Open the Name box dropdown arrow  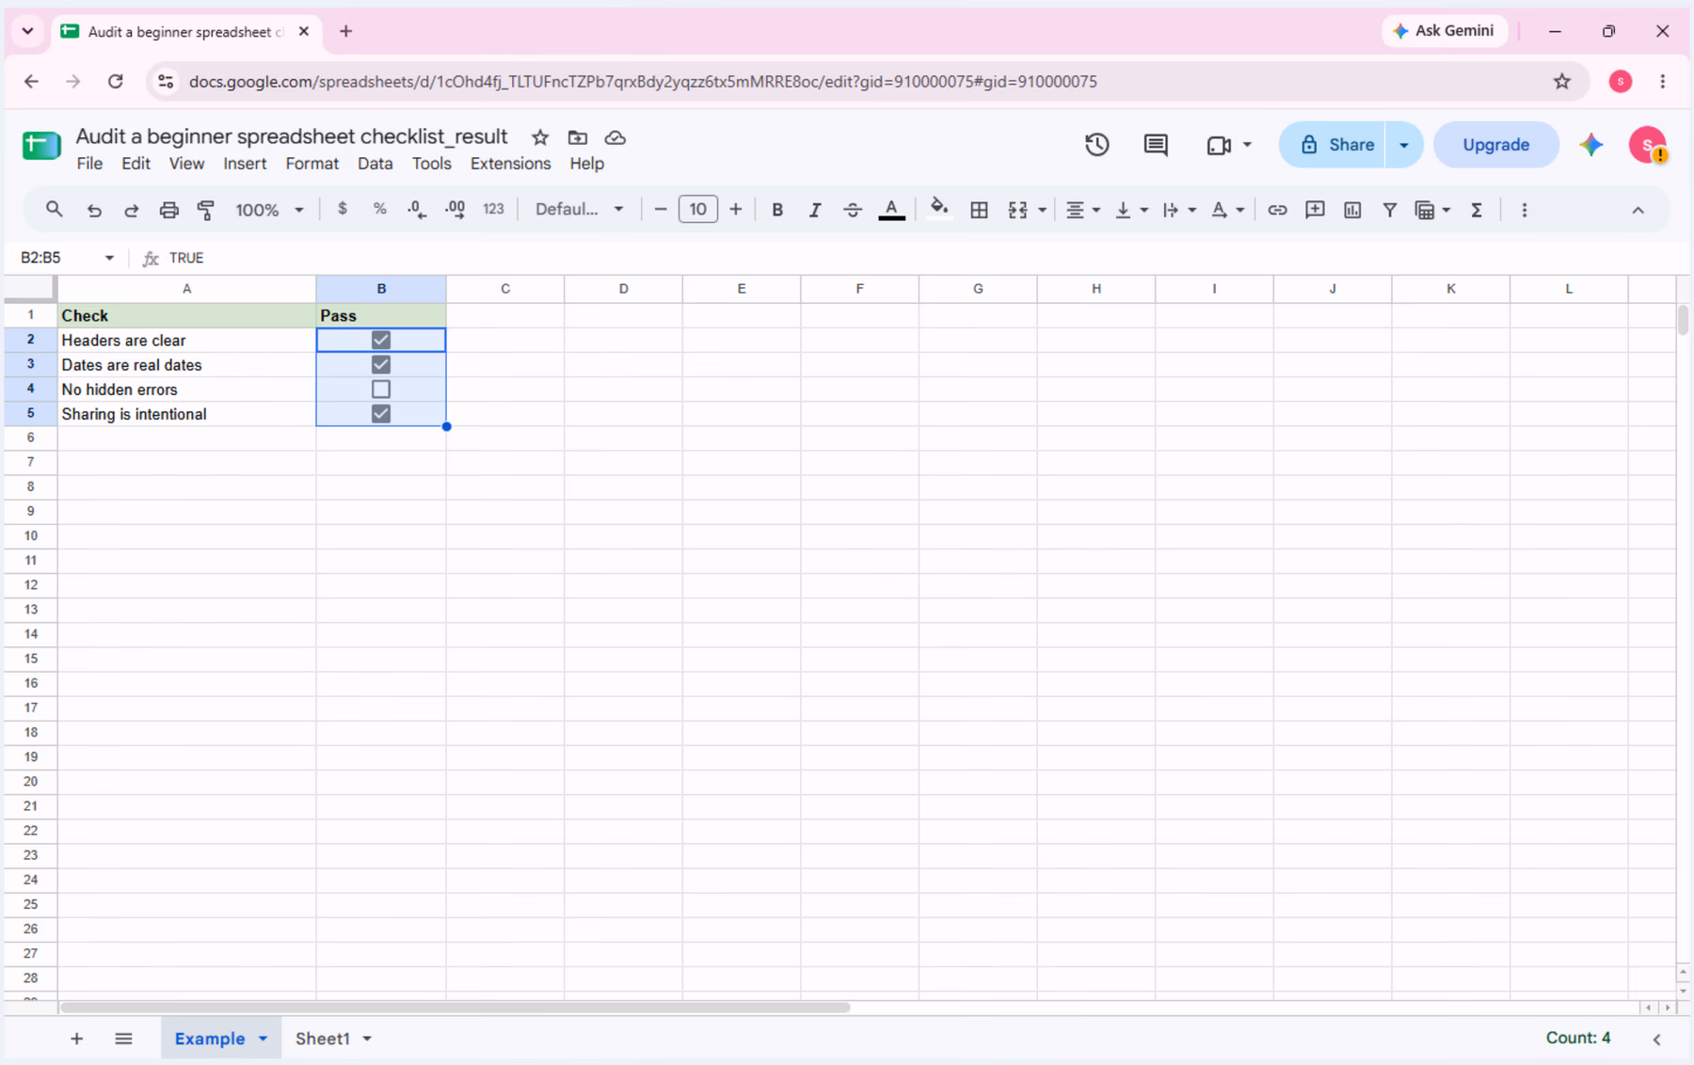click(x=109, y=258)
